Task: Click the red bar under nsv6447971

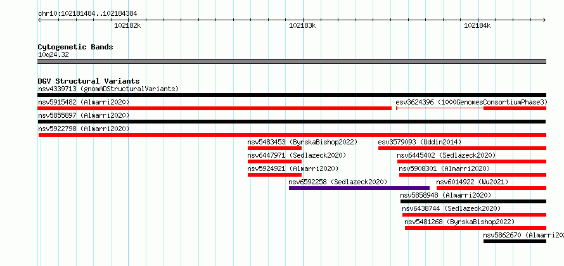Action: [x=274, y=161]
